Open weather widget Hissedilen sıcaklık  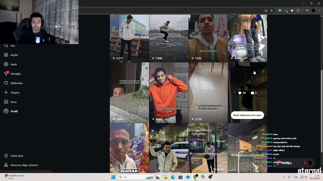[15, 177]
